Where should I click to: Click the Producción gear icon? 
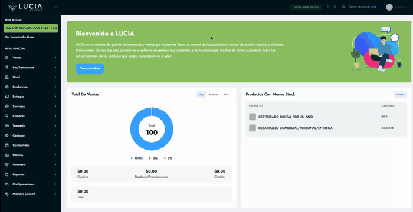(7, 87)
